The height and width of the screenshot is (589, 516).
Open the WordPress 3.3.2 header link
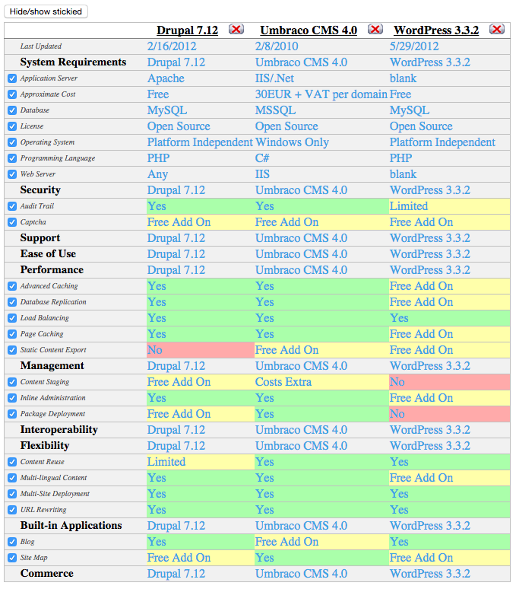[x=436, y=30]
